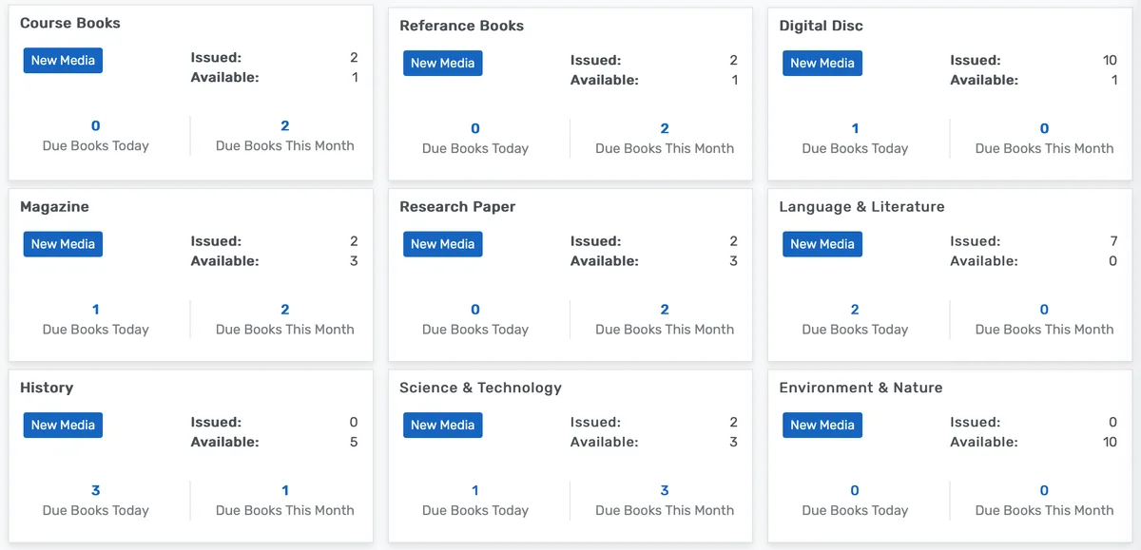Click New Media under Language & Literature

point(822,244)
